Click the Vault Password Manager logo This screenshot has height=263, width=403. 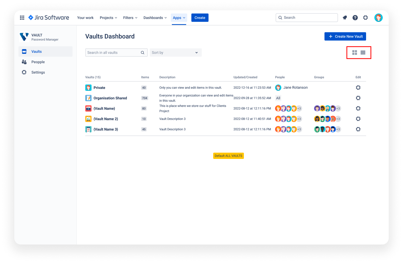pos(24,37)
